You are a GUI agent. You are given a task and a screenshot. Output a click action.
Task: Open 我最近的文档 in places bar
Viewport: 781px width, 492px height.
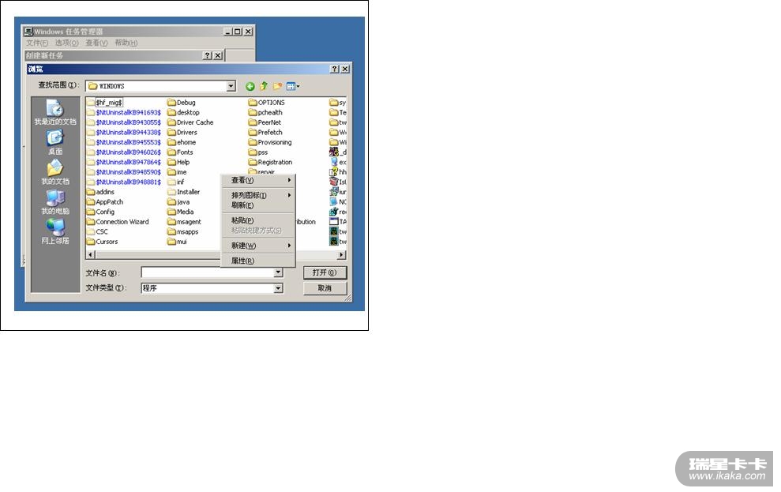point(55,112)
